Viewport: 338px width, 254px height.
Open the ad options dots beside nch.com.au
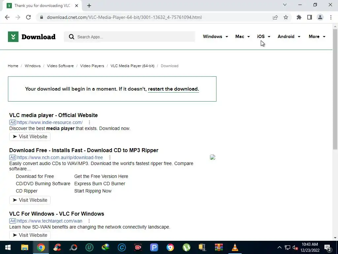[110, 157]
